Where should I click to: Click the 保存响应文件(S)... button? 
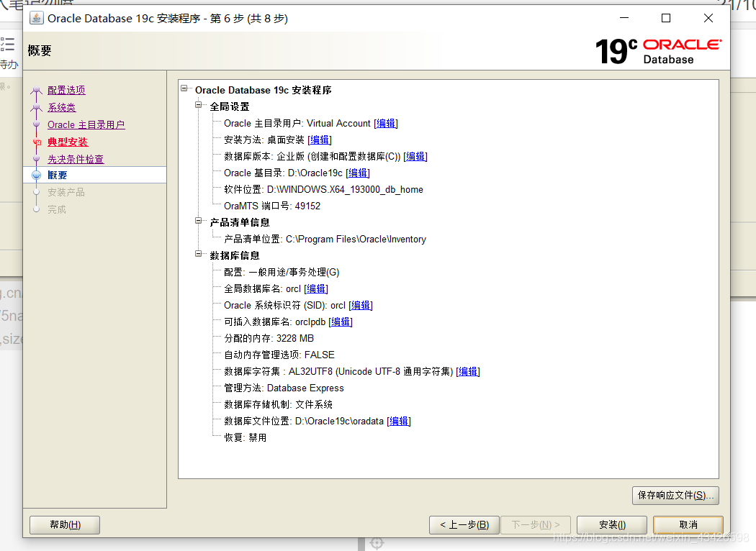675,495
